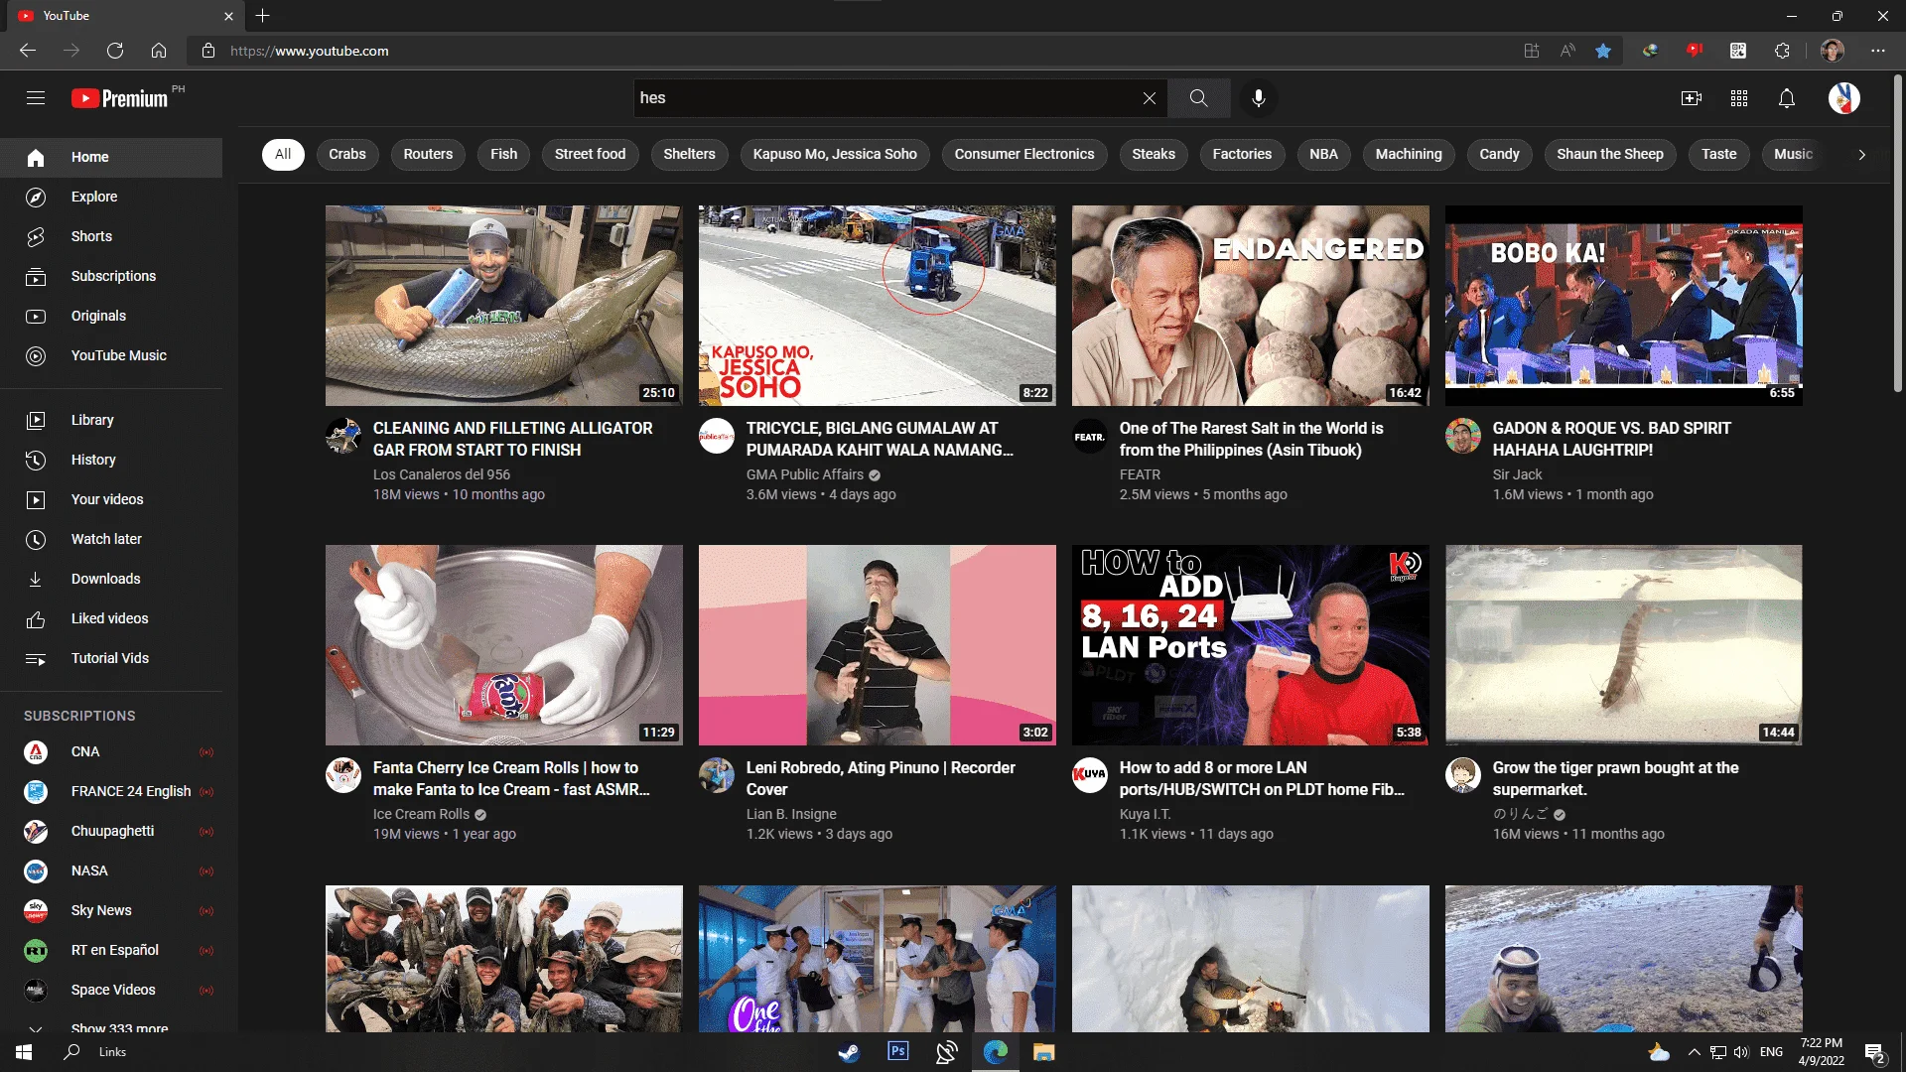Filter by the Candy chip
Screen dimensions: 1906x1072
click(1499, 154)
